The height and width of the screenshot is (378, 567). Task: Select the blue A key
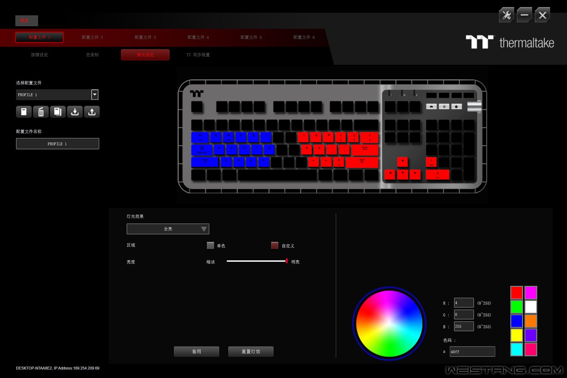(219, 150)
